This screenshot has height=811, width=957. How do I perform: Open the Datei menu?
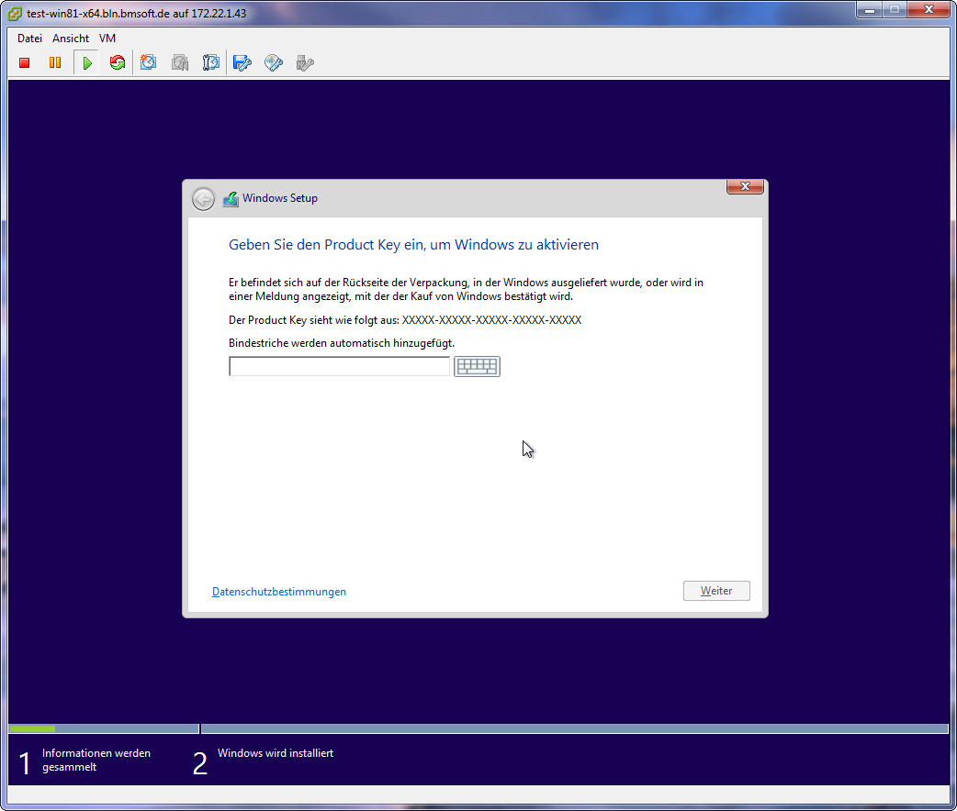click(x=30, y=39)
